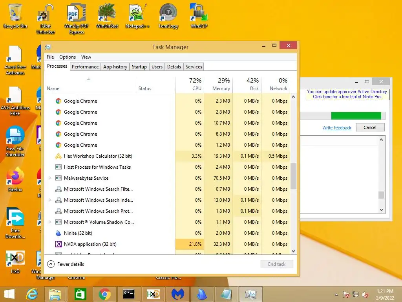The height and width of the screenshot is (302, 402).
Task: Click the Action Center flag tray icon
Action: [346, 295]
